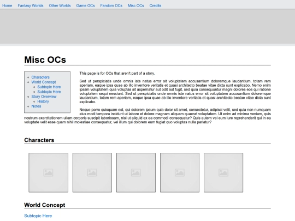Click the gray banner below navigation
This screenshot has width=295, height=221.
pos(147,26)
